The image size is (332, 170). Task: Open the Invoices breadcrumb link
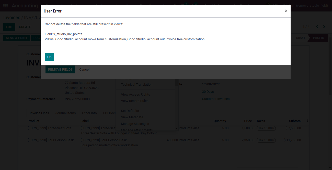coord(12,18)
